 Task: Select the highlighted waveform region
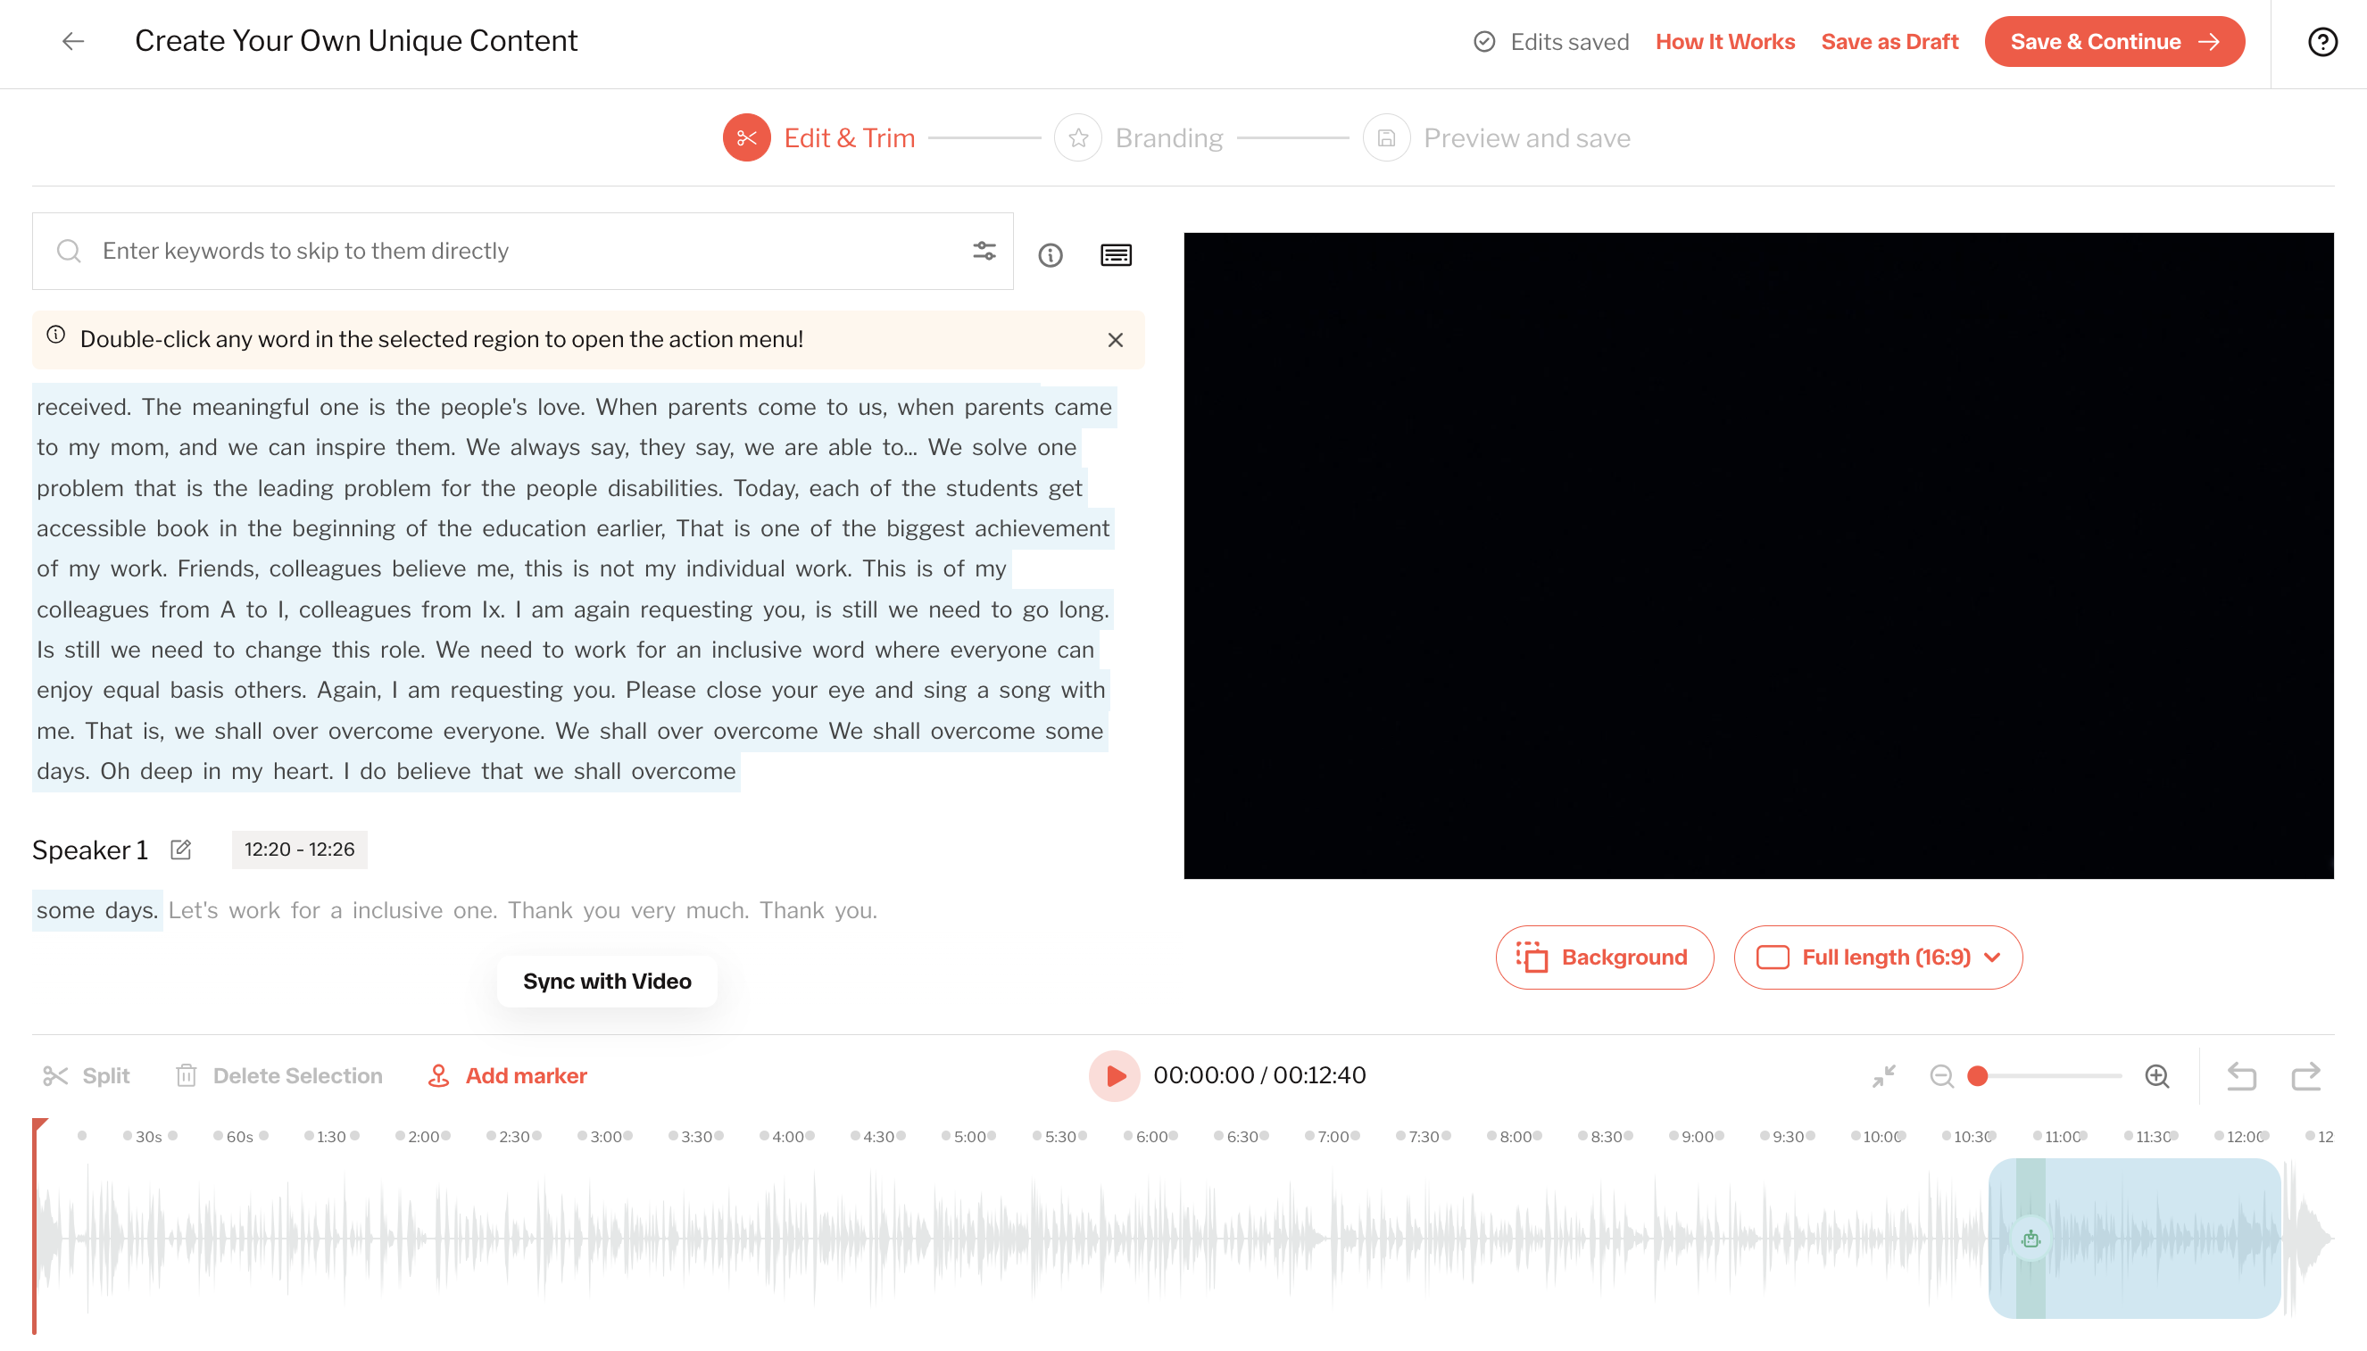(2134, 1239)
